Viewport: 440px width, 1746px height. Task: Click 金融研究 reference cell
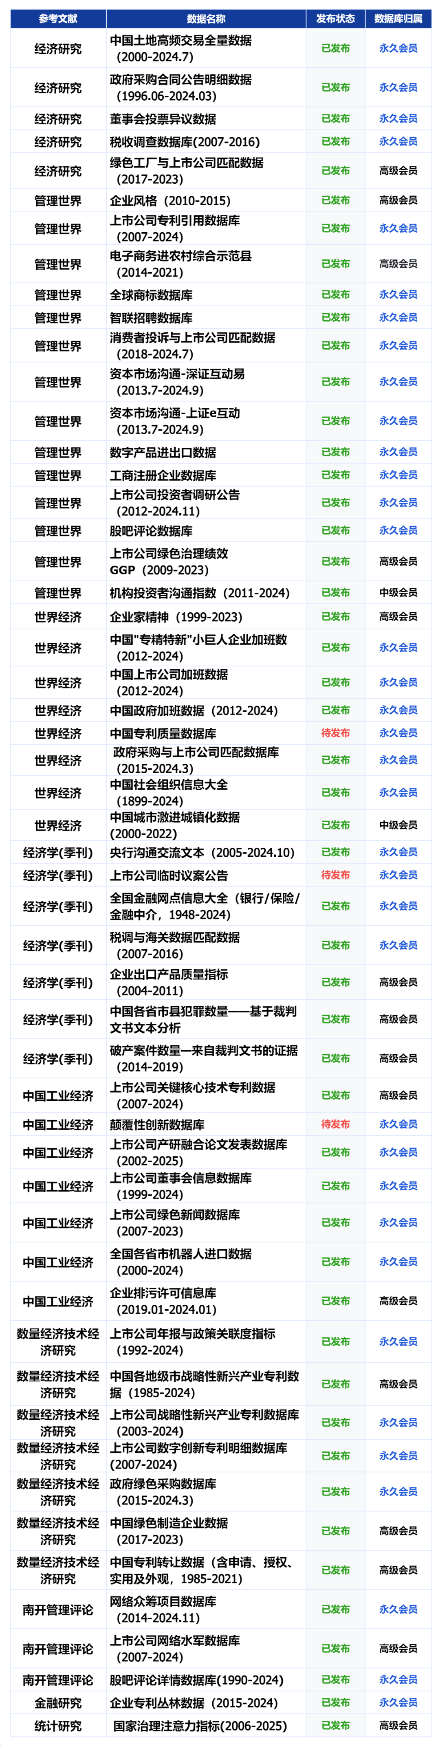point(57,1703)
